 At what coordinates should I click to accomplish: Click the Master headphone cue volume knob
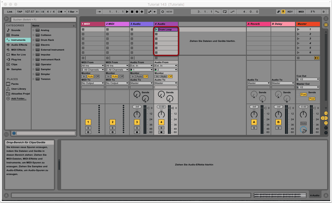[x=303, y=130]
